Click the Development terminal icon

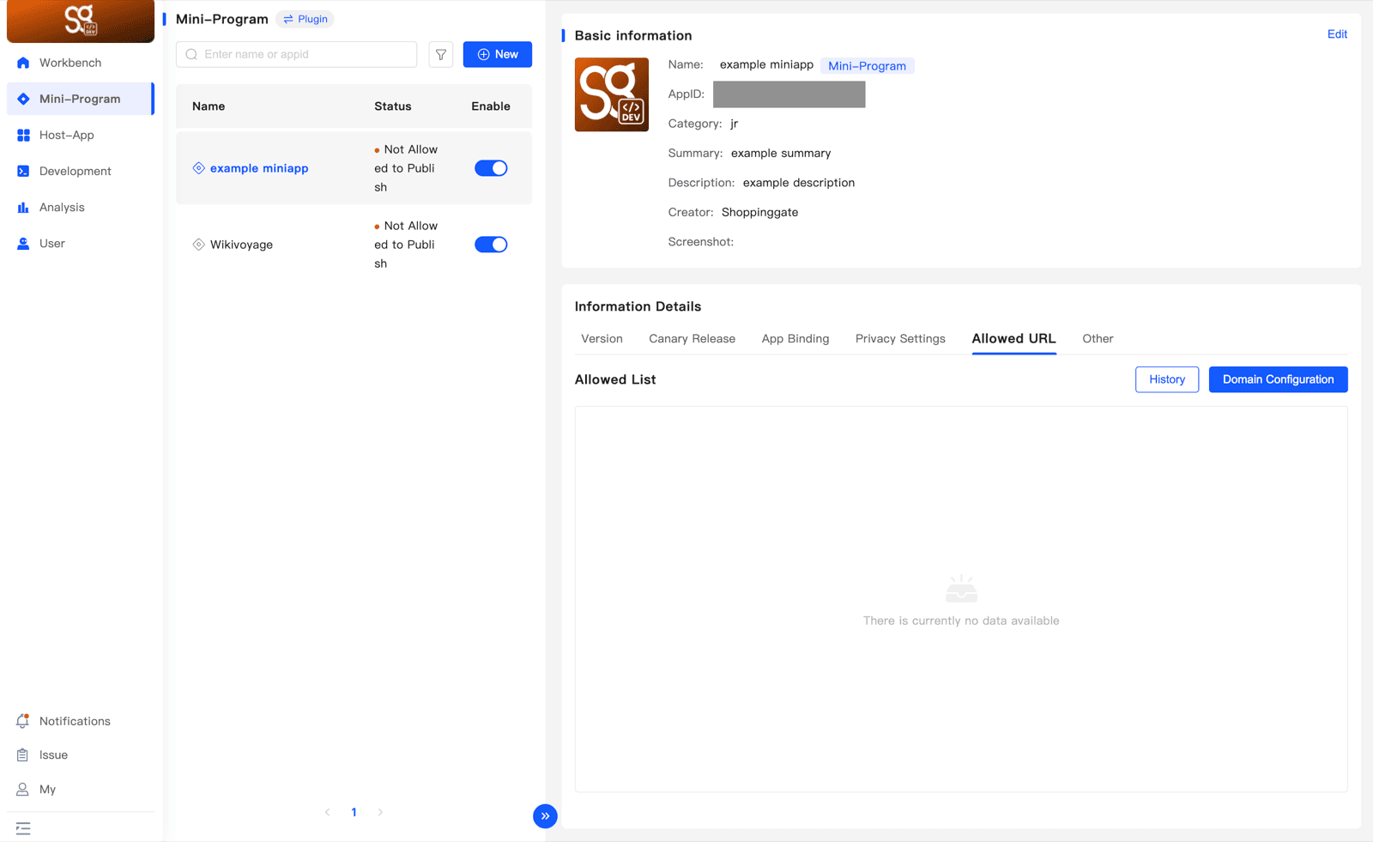[x=23, y=171]
